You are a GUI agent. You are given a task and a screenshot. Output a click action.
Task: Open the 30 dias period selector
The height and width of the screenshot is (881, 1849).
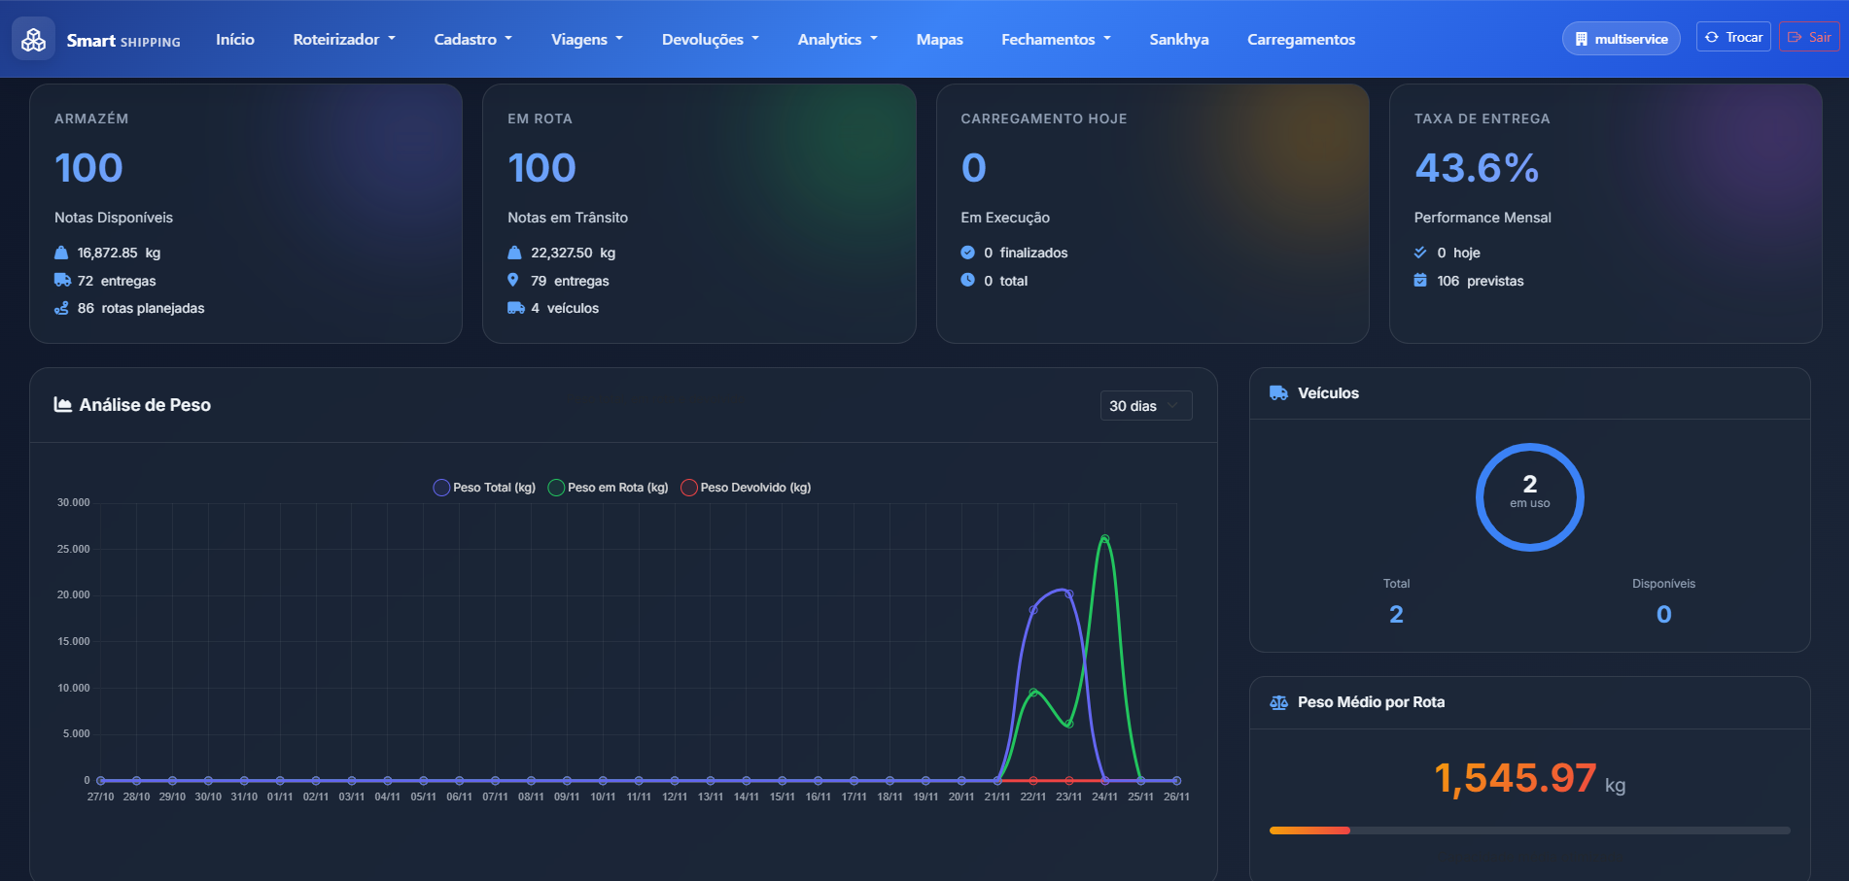pyautogui.click(x=1145, y=405)
